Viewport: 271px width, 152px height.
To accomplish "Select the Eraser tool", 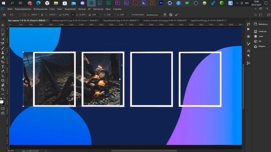I will (x=3, y=57).
